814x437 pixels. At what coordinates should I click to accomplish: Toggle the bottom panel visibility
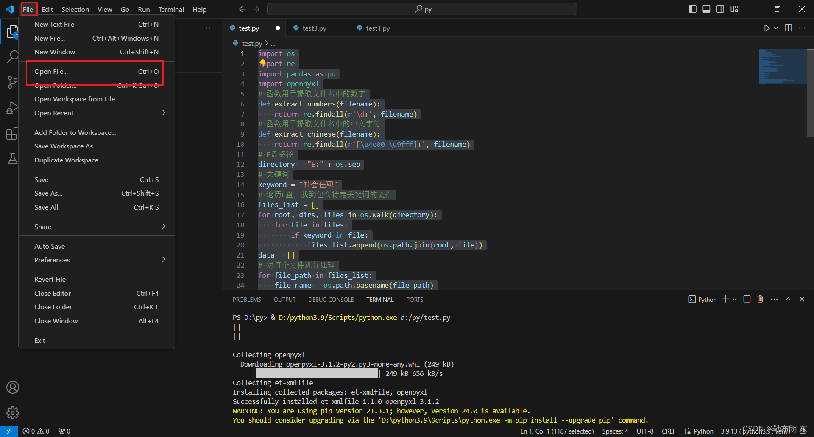[706, 9]
